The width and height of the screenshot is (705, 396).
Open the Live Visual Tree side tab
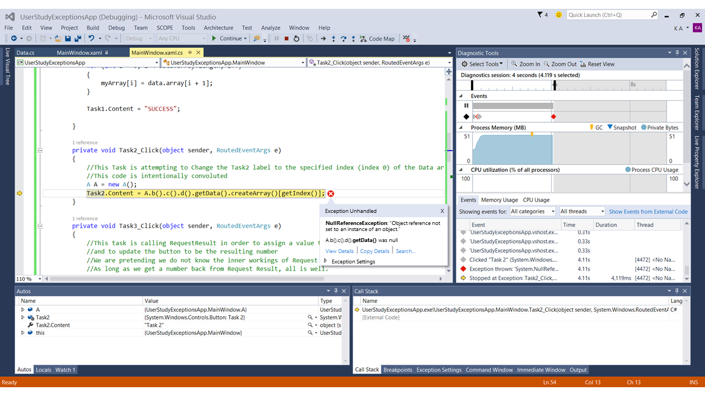(x=8, y=67)
